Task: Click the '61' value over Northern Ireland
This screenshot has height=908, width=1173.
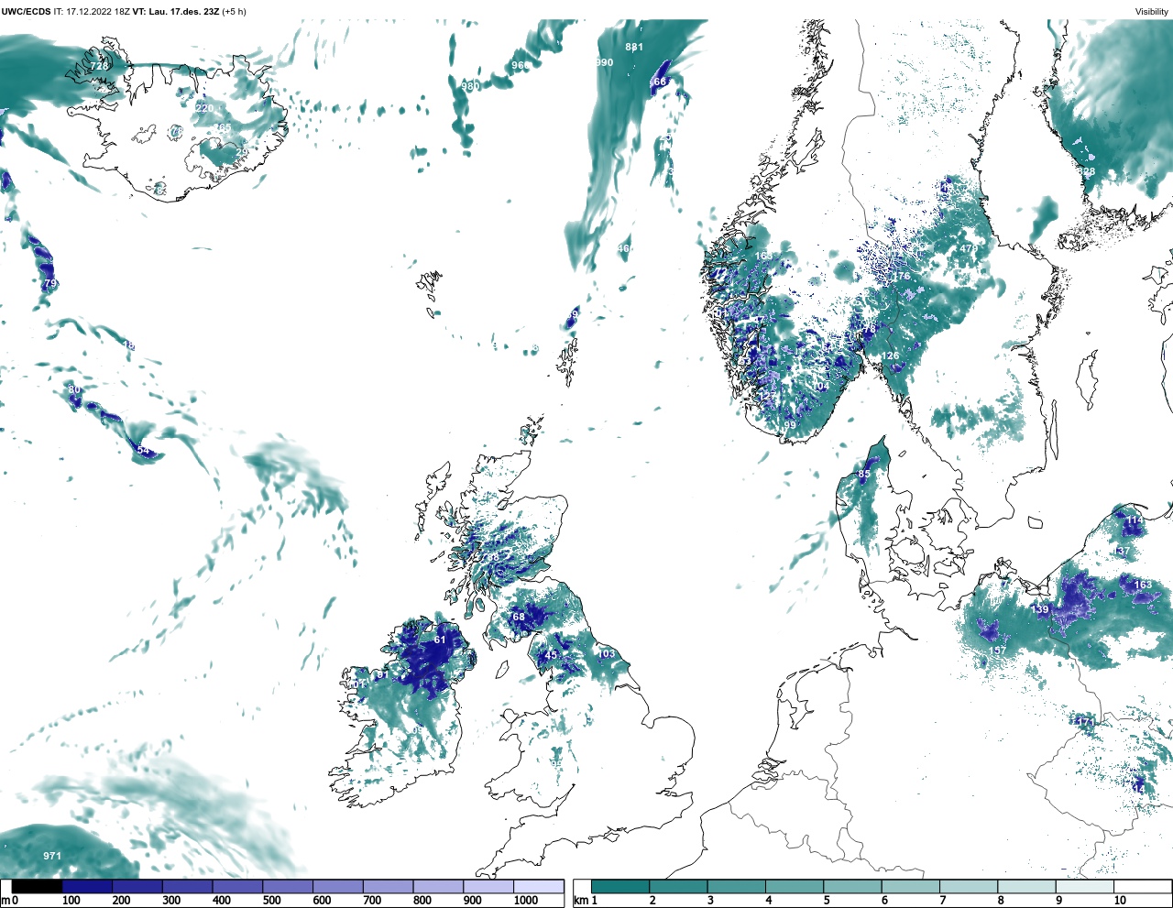Action: 440,640
